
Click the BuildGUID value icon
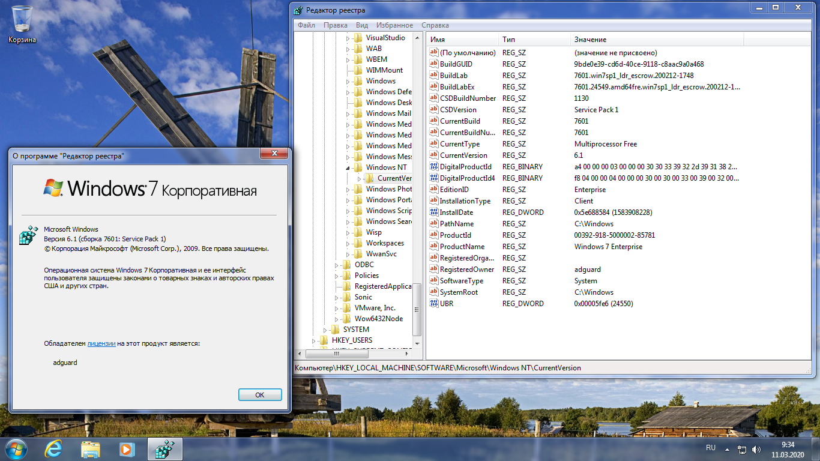435,64
